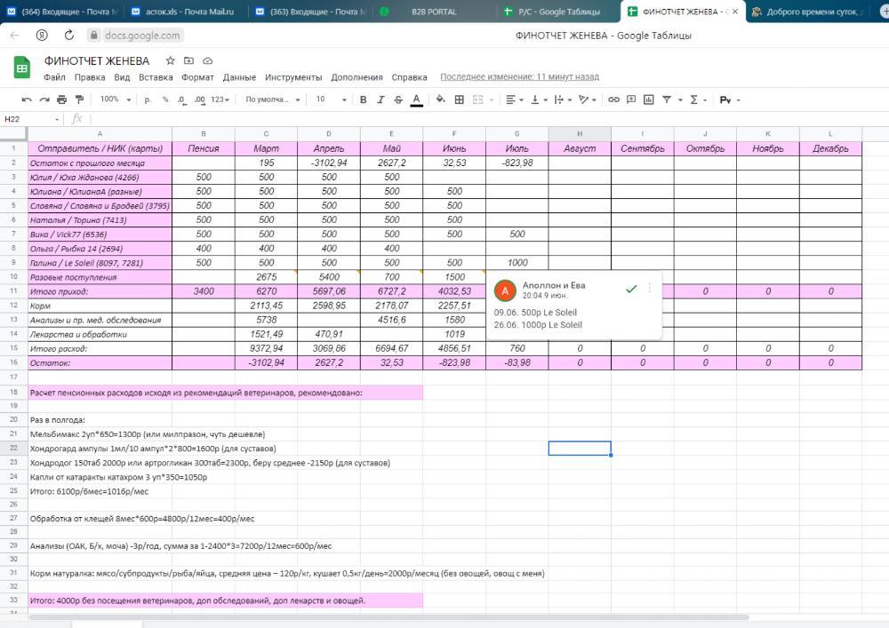The width and height of the screenshot is (889, 628).
Task: Switch to the B2B PORTAL browser tab
Action: pos(434,12)
